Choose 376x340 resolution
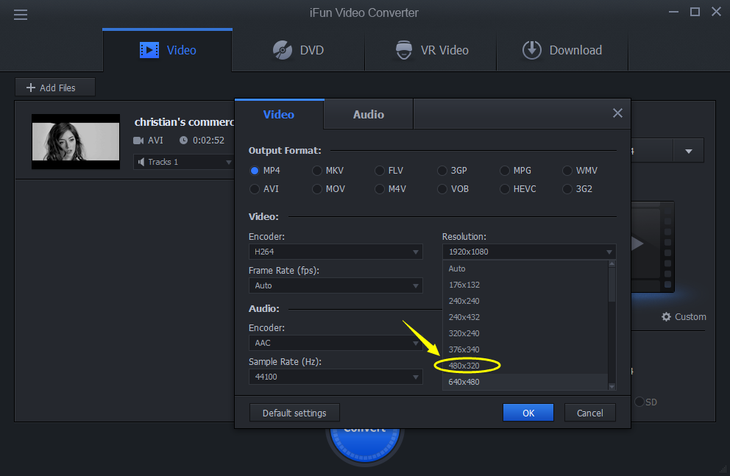This screenshot has width=730, height=476. coord(525,350)
